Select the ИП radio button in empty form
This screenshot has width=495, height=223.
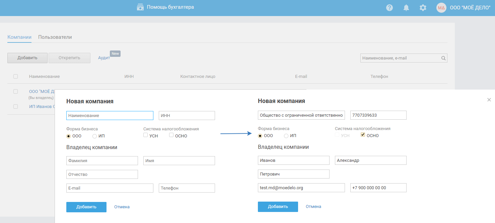point(94,136)
